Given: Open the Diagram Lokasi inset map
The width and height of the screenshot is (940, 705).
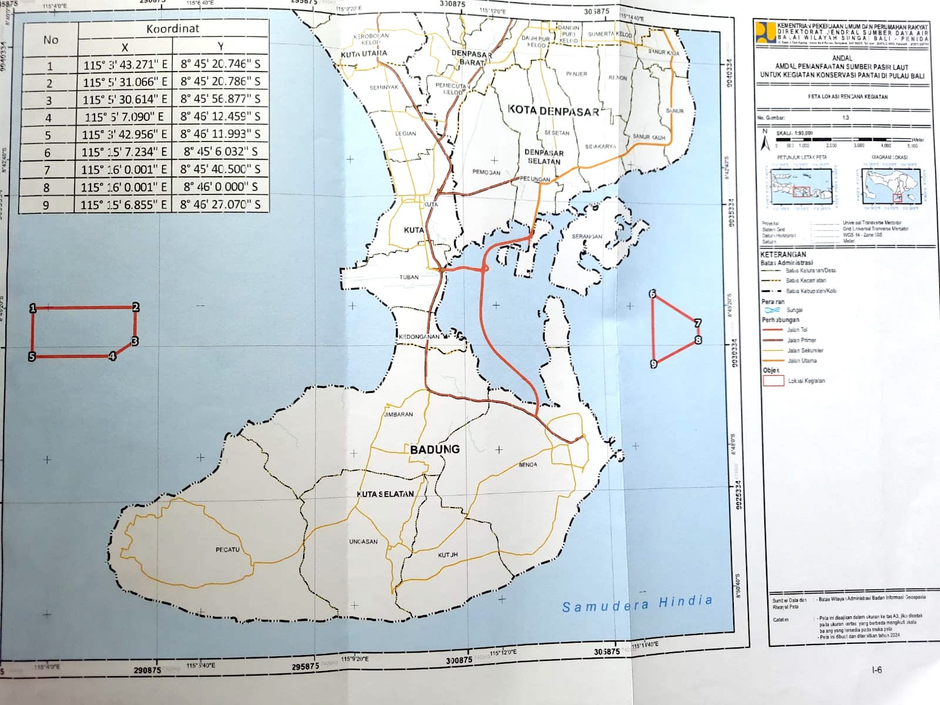Looking at the screenshot, I should [889, 186].
